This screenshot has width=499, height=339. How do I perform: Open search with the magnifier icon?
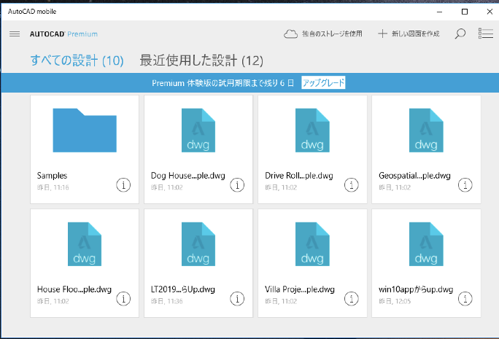coord(460,34)
